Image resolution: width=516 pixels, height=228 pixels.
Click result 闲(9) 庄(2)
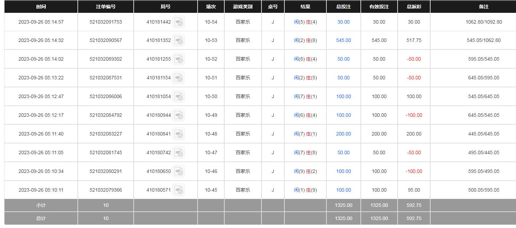(x=305, y=171)
